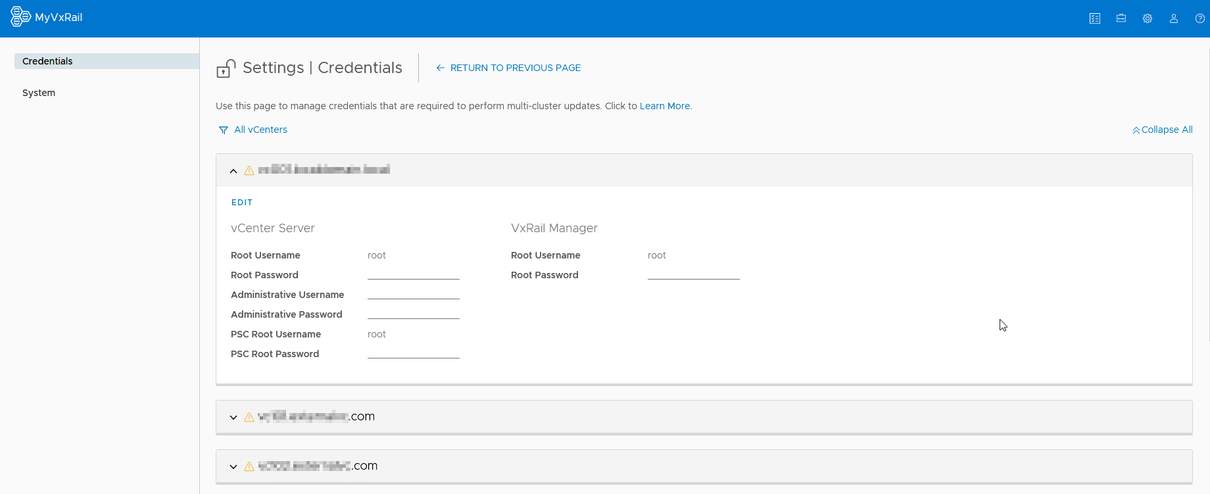Open the checklist icon in top bar
Screen dimensions: 1210x494
[x=1095, y=18]
